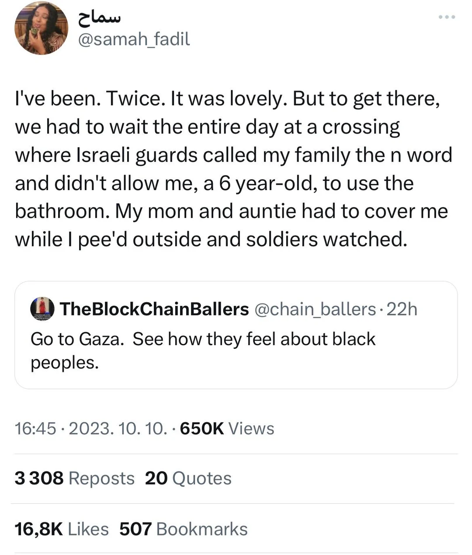Open the three-dot more options menu
This screenshot has width=472, height=555.
(447, 17)
